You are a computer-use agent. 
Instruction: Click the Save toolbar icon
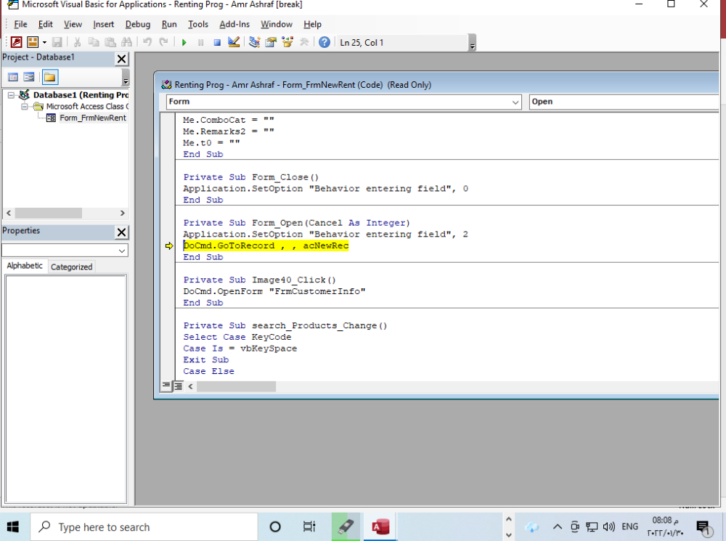(x=57, y=42)
